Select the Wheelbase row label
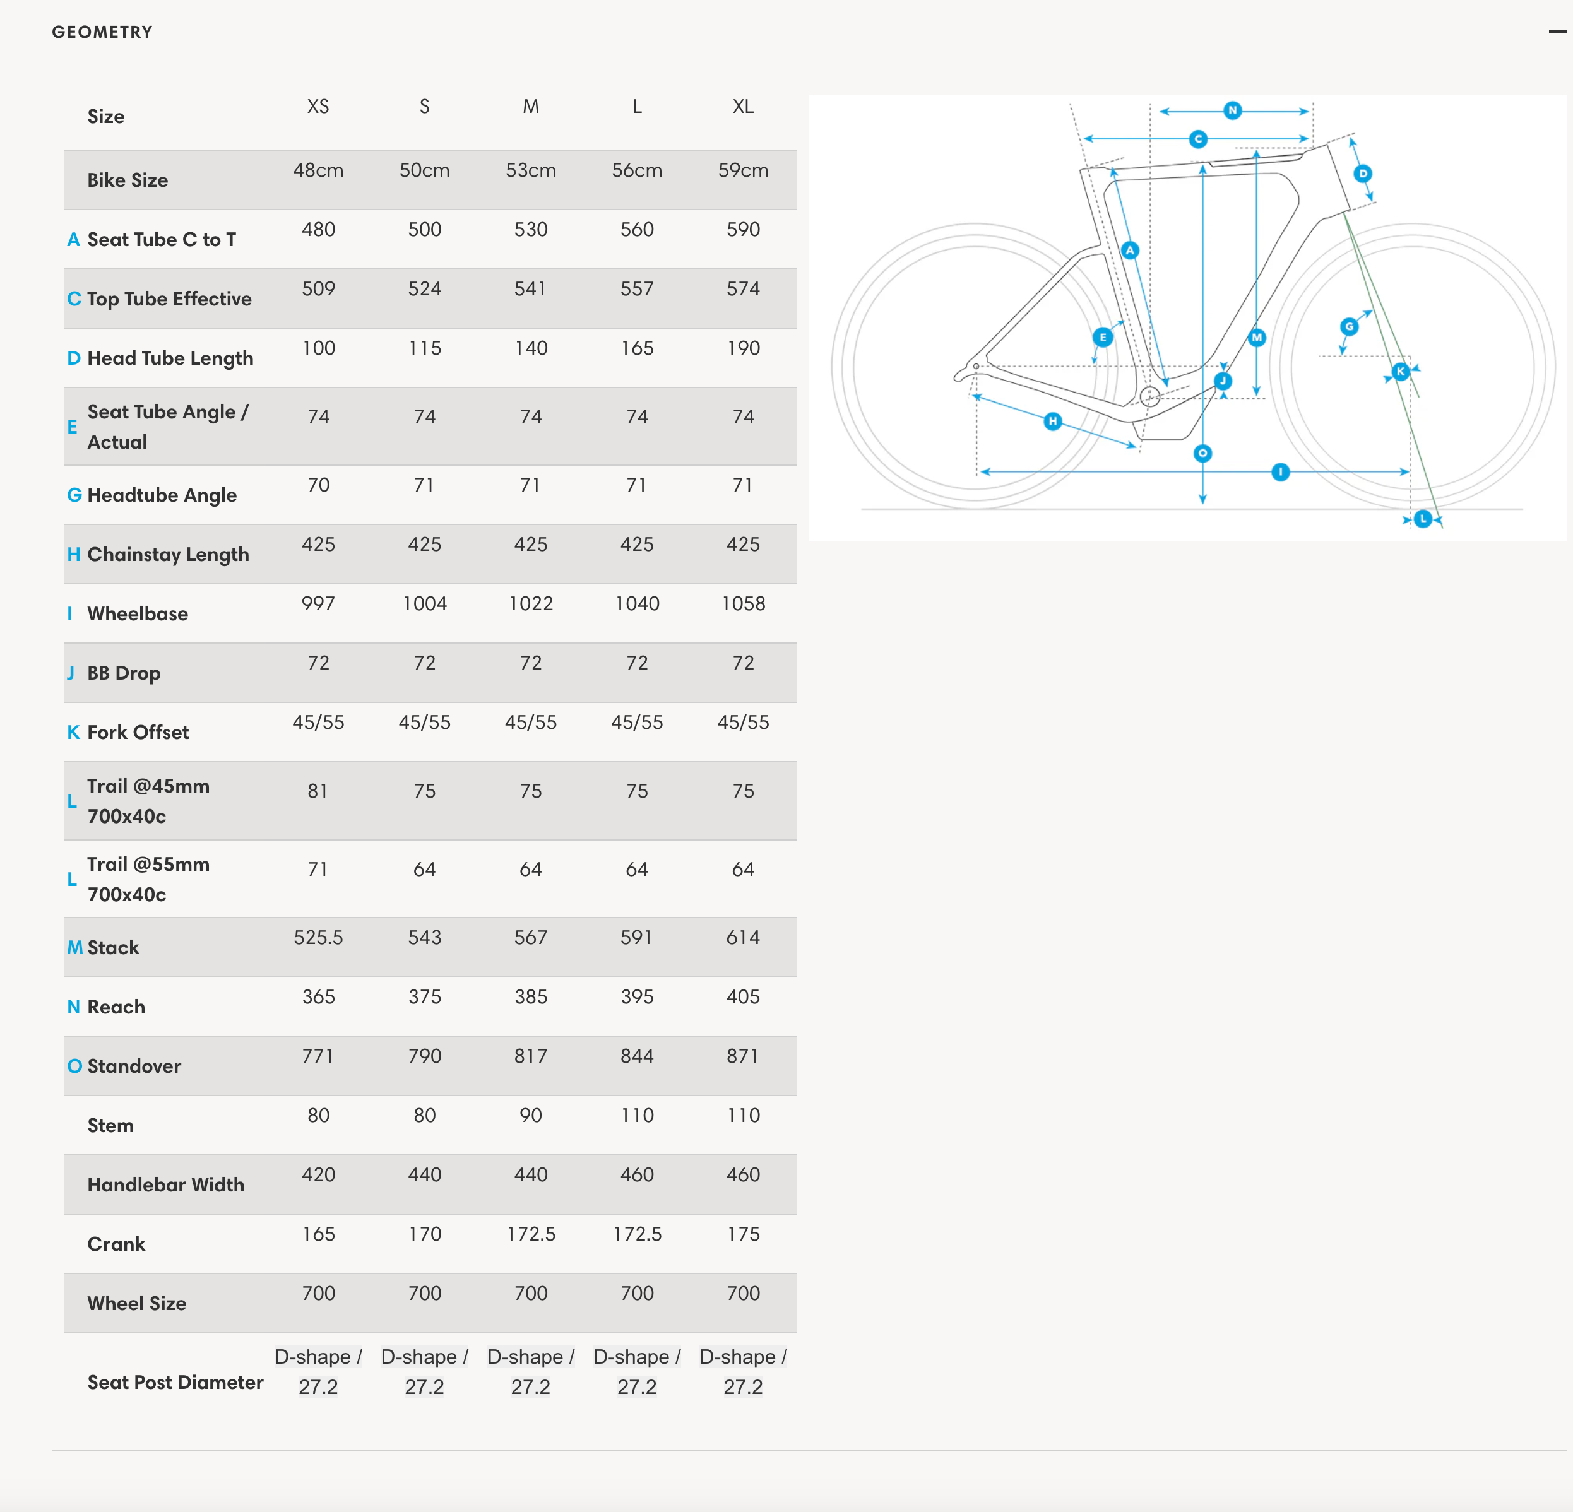The width and height of the screenshot is (1573, 1512). pyautogui.click(x=137, y=614)
